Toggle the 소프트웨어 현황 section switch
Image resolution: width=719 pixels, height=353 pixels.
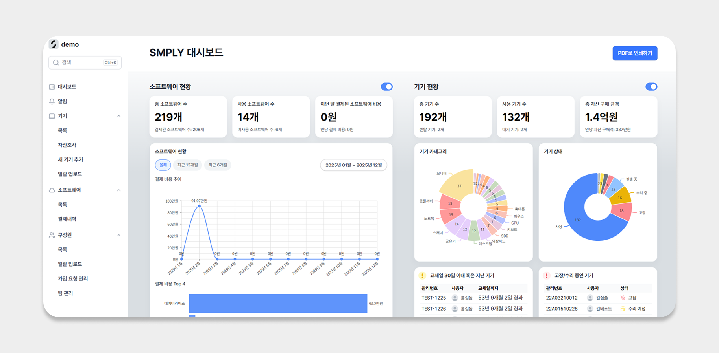[x=386, y=87]
